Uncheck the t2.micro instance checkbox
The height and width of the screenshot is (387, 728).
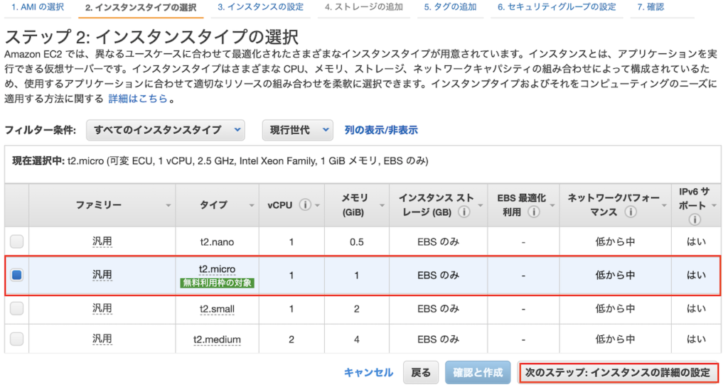[16, 275]
